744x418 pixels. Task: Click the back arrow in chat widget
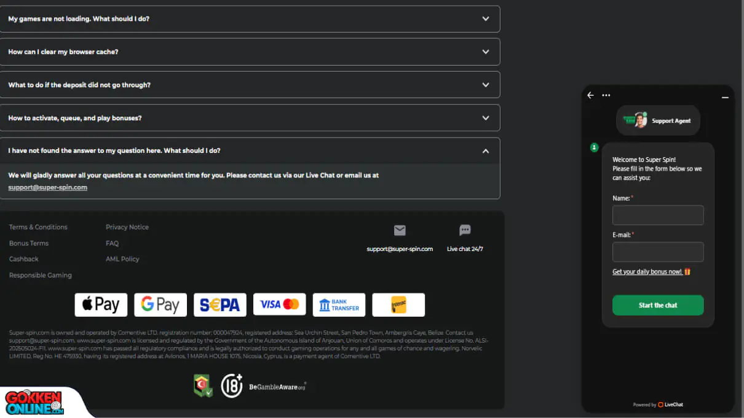coord(590,95)
